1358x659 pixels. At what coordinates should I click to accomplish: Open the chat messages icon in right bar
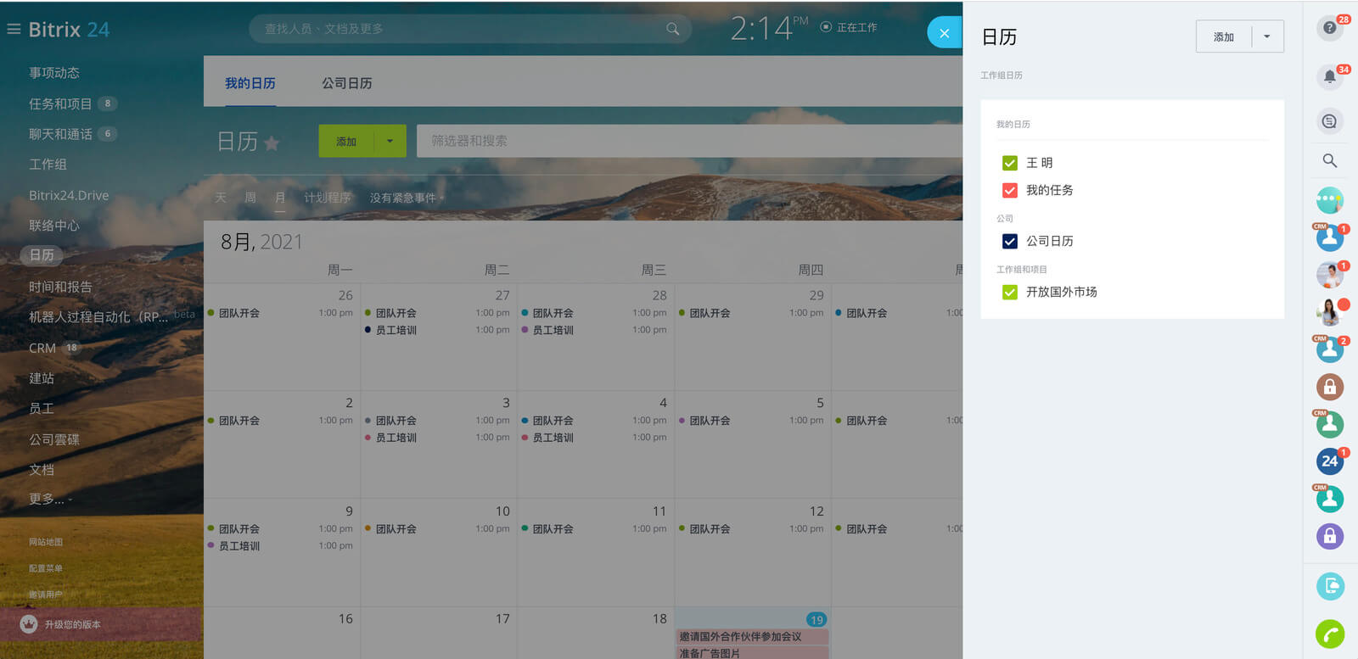[1330, 121]
